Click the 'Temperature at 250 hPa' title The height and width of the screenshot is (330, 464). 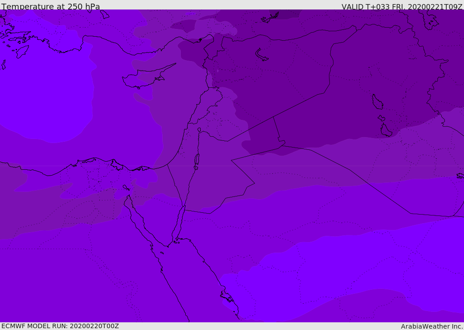(51, 6)
